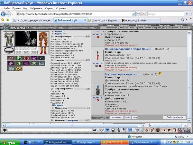Click the chat smiley face icon
193x145 pixels.
tap(137, 130)
